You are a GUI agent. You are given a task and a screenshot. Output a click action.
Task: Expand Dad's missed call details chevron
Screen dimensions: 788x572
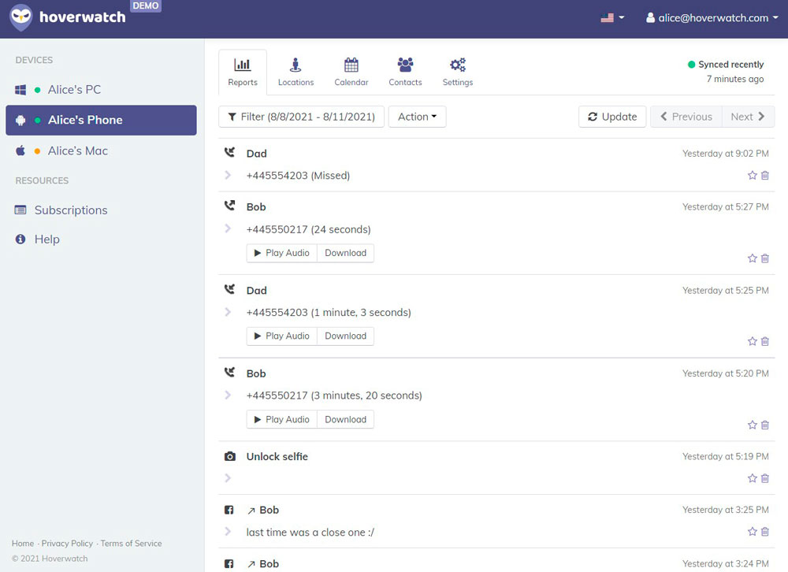(x=228, y=175)
